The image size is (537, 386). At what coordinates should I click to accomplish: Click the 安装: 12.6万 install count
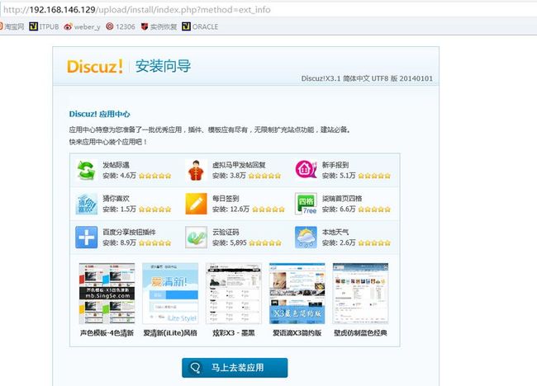coord(230,209)
